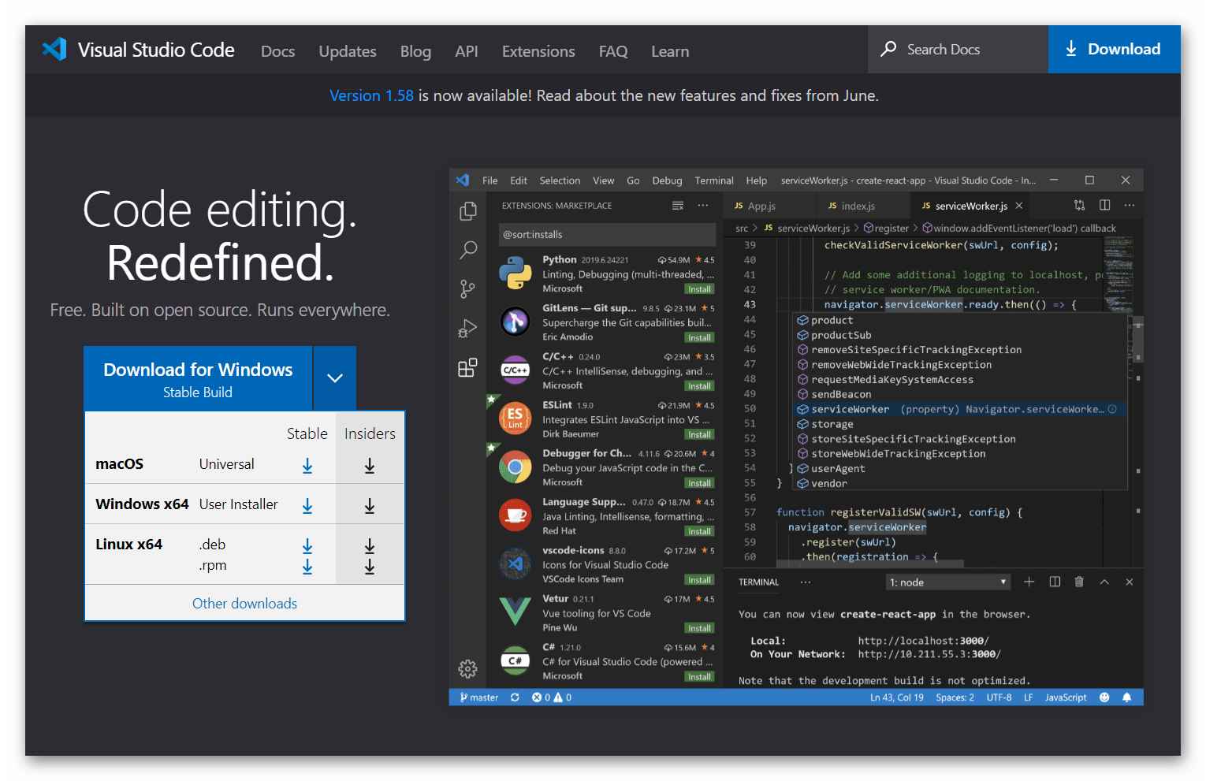Click Download for Windows Stable Build button

tap(198, 378)
